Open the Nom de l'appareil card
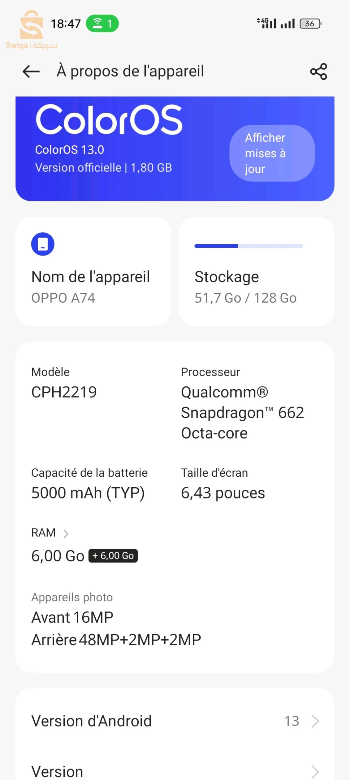Screen dimensions: 350x780 coord(93,271)
